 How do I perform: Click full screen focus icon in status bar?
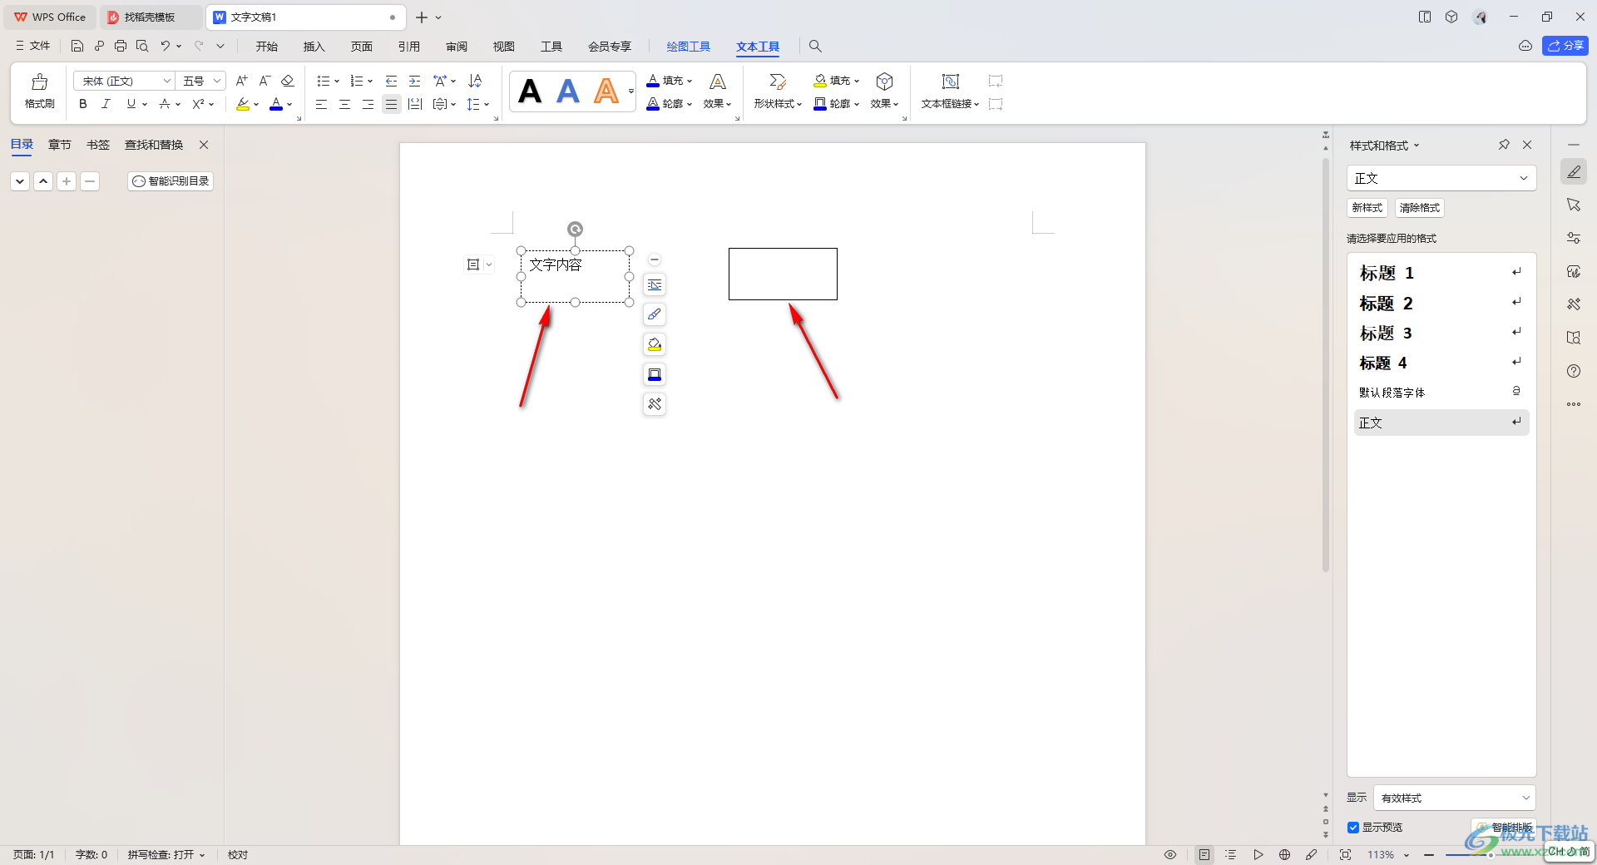(1345, 855)
